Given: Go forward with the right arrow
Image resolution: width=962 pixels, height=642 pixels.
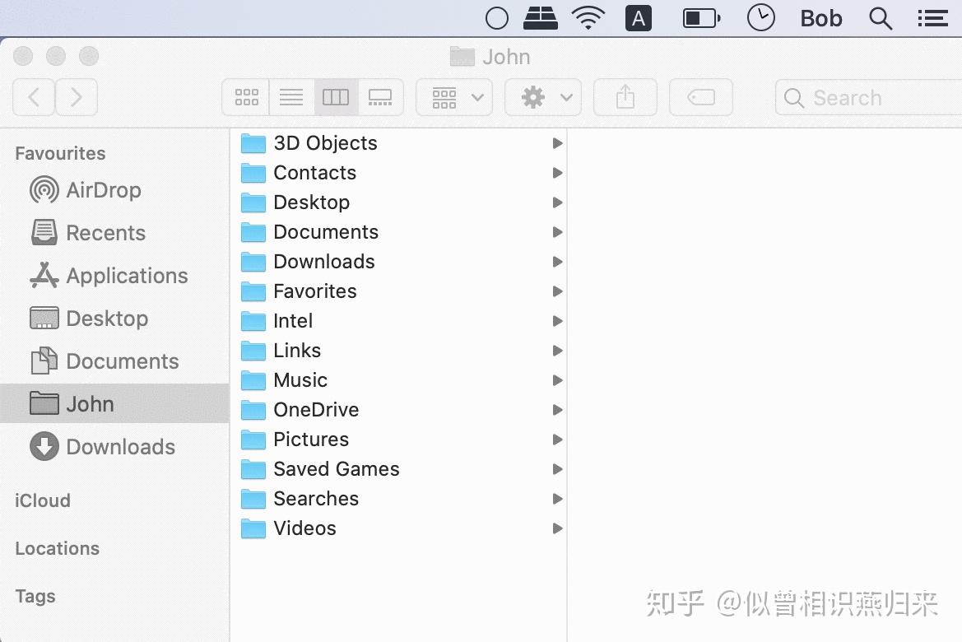Looking at the screenshot, I should (77, 97).
